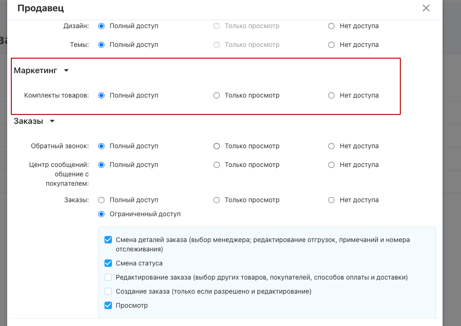This screenshot has width=461, height=326.
Task: Close the Продавец dialog
Action: click(x=426, y=8)
